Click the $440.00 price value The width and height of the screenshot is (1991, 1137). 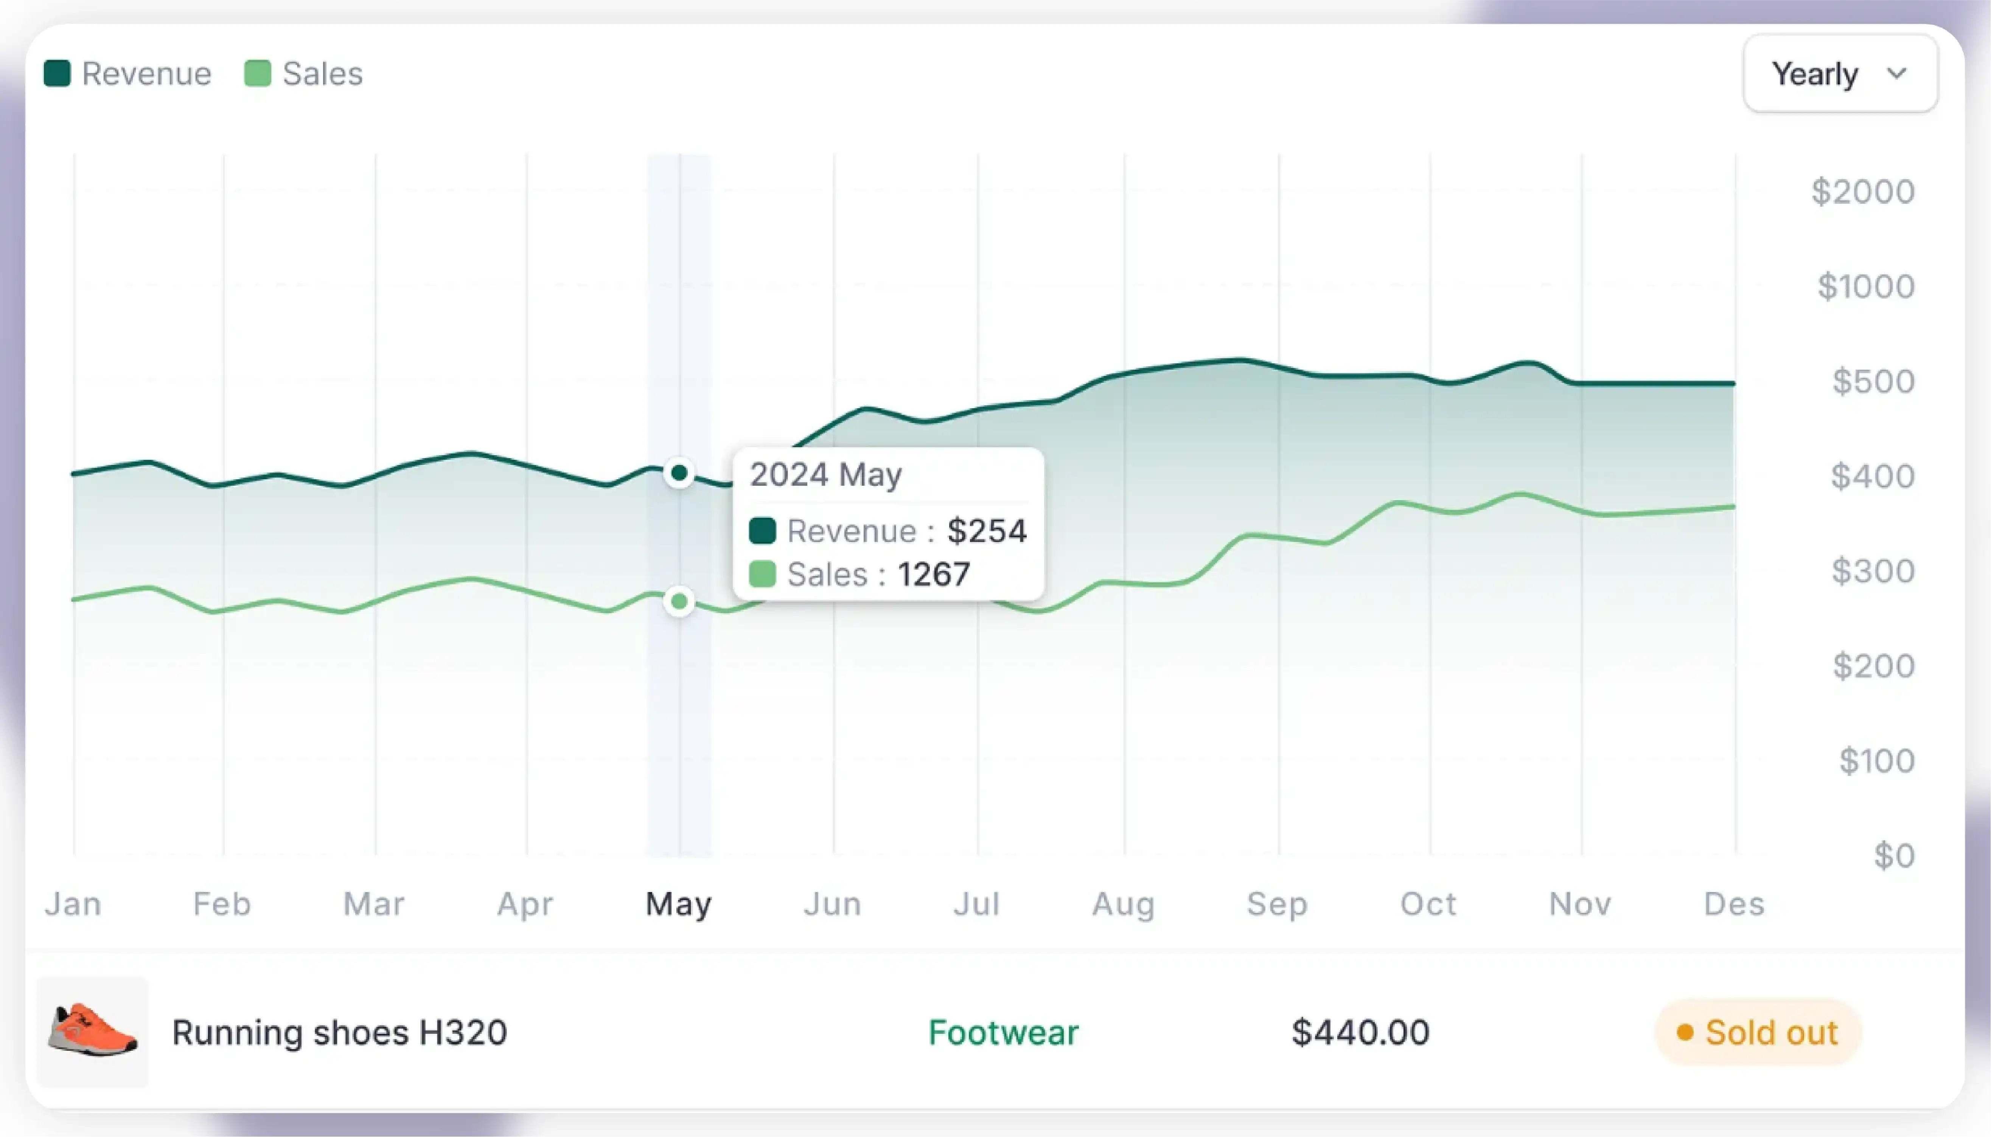click(1360, 1032)
